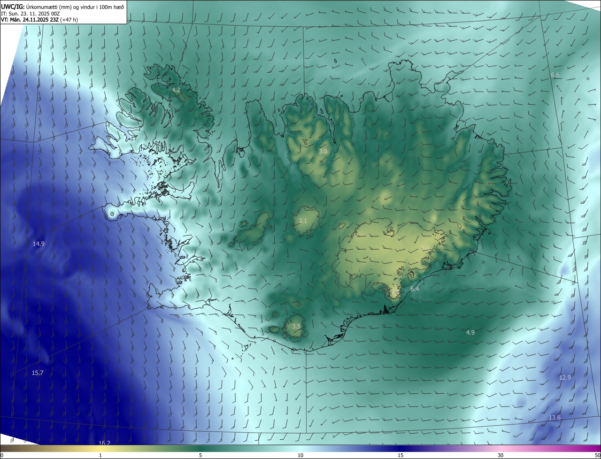Click the 14.9 value west of Iceland
Screen dimensions: 601x459
[x=39, y=244]
